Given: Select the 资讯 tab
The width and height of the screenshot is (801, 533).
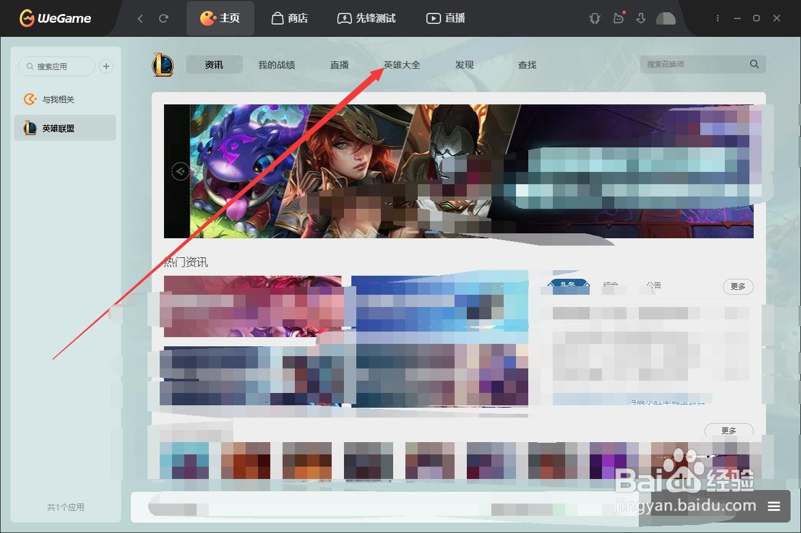Looking at the screenshot, I should pyautogui.click(x=214, y=64).
